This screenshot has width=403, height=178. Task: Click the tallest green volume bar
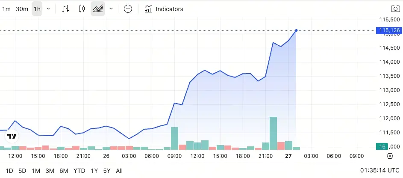(x=274, y=133)
